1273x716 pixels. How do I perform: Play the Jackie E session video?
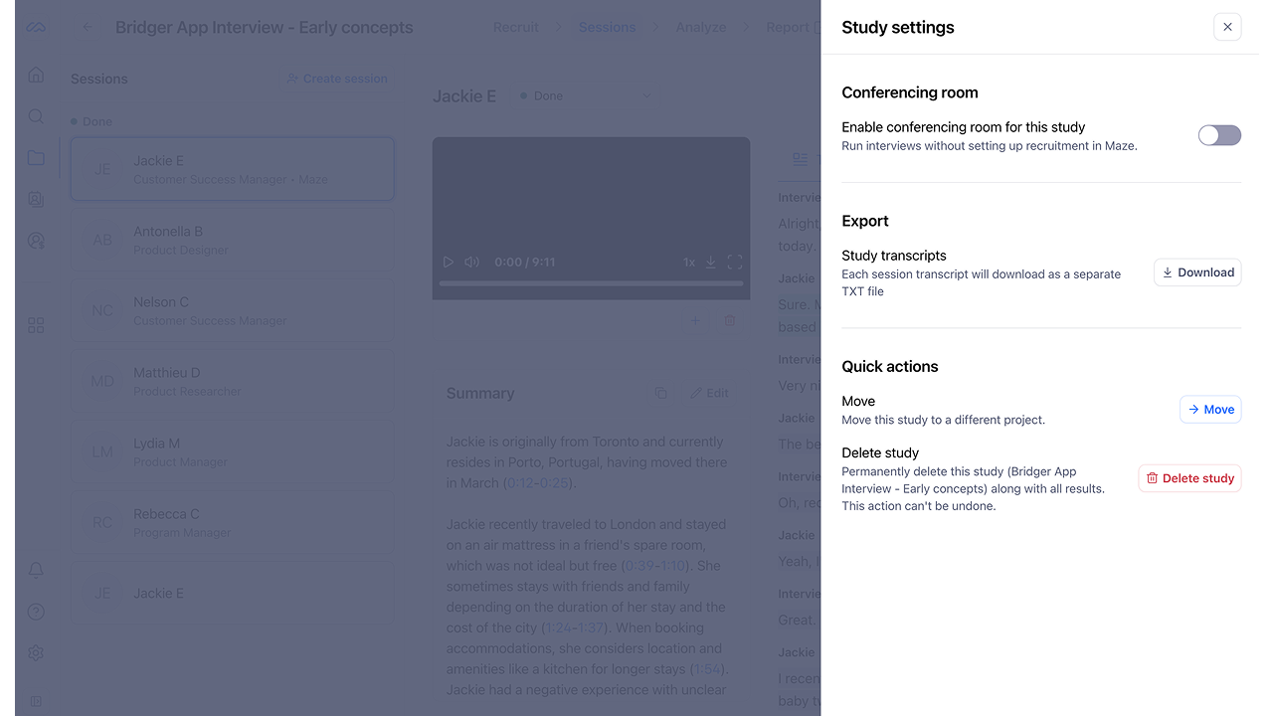449,263
